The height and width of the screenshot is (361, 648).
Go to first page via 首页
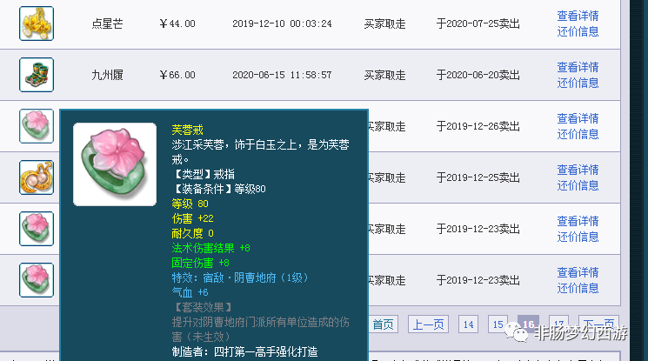[383, 324]
